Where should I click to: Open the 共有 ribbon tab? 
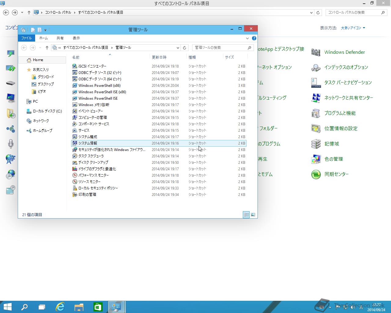(x=60, y=38)
